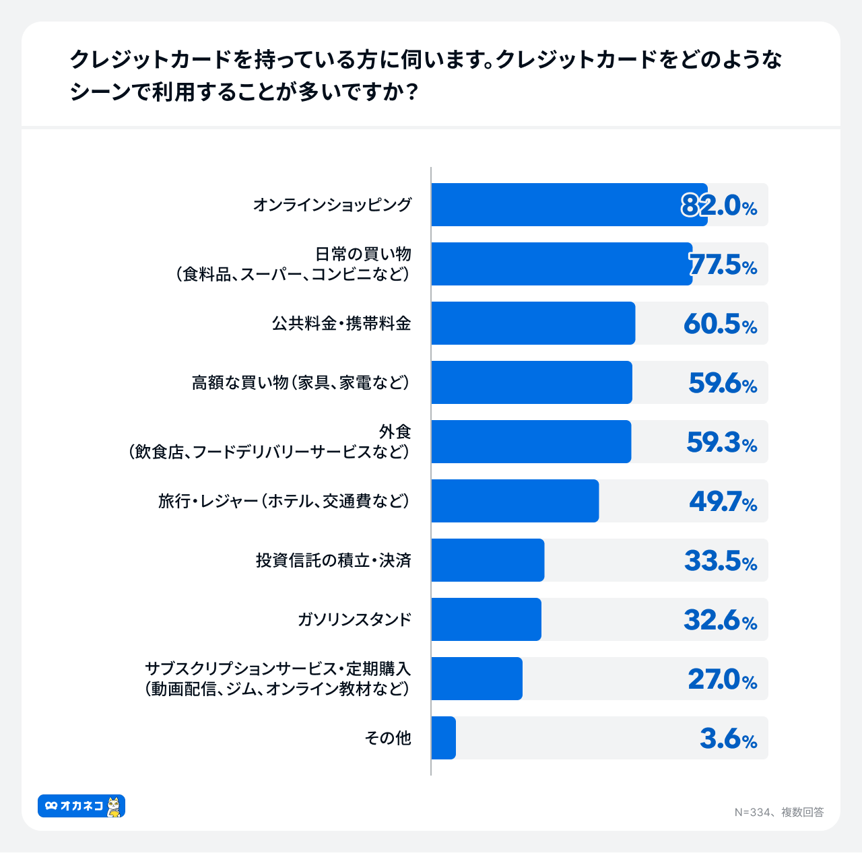Click the 82.0% value label
Screen dimensions: 862x853
[719, 205]
